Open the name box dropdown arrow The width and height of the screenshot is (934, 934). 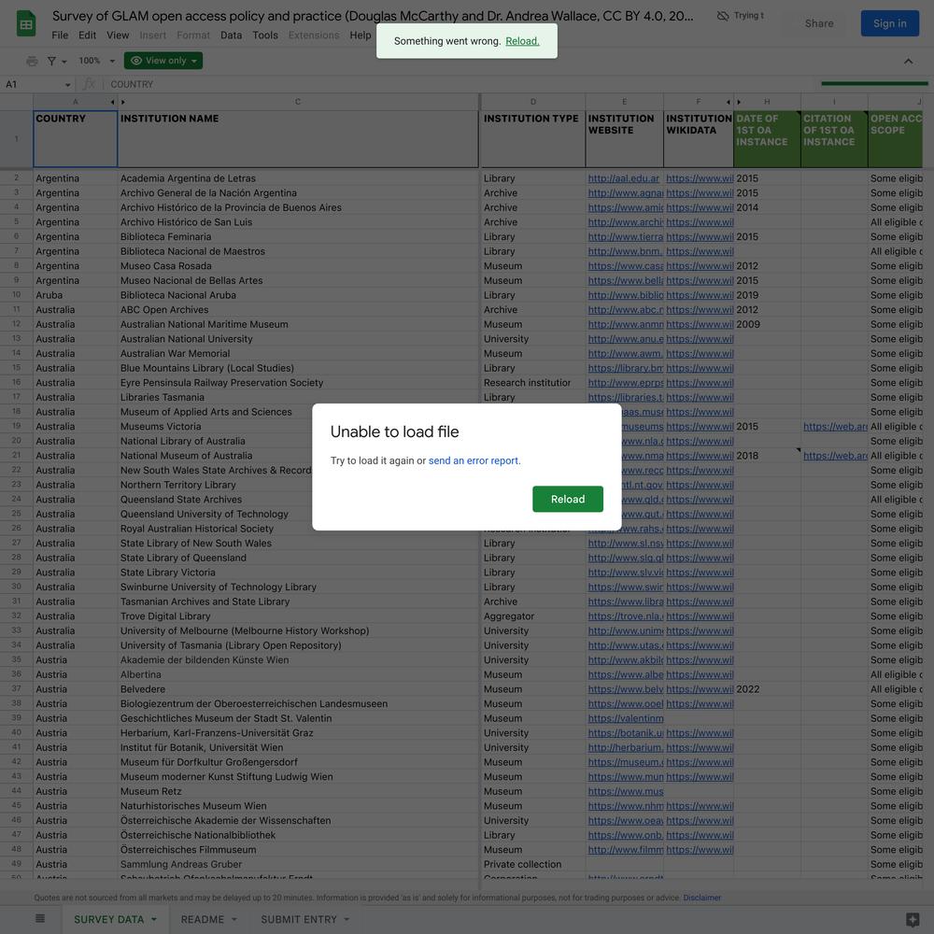click(x=67, y=85)
